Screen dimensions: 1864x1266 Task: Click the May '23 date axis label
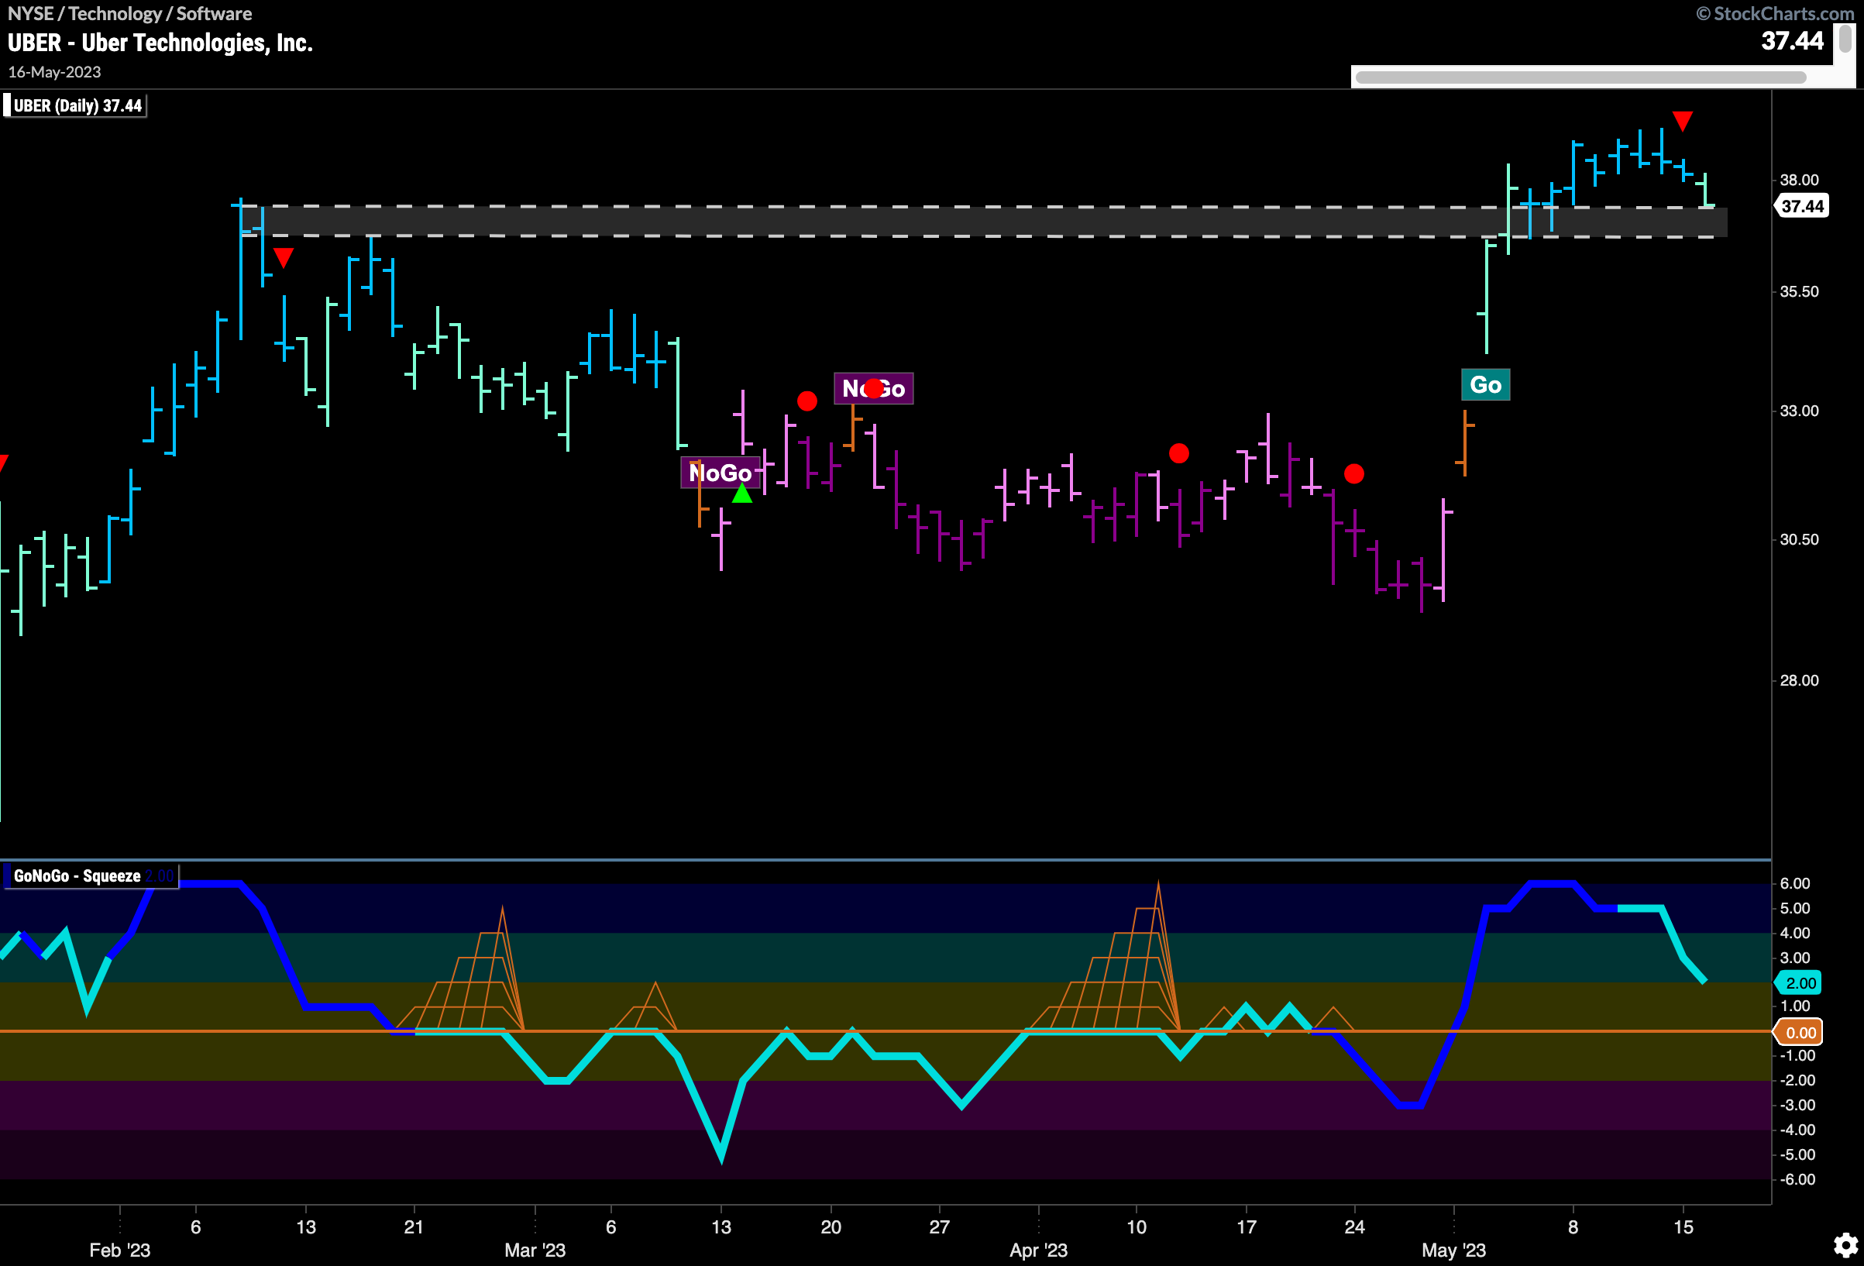coord(1453,1250)
